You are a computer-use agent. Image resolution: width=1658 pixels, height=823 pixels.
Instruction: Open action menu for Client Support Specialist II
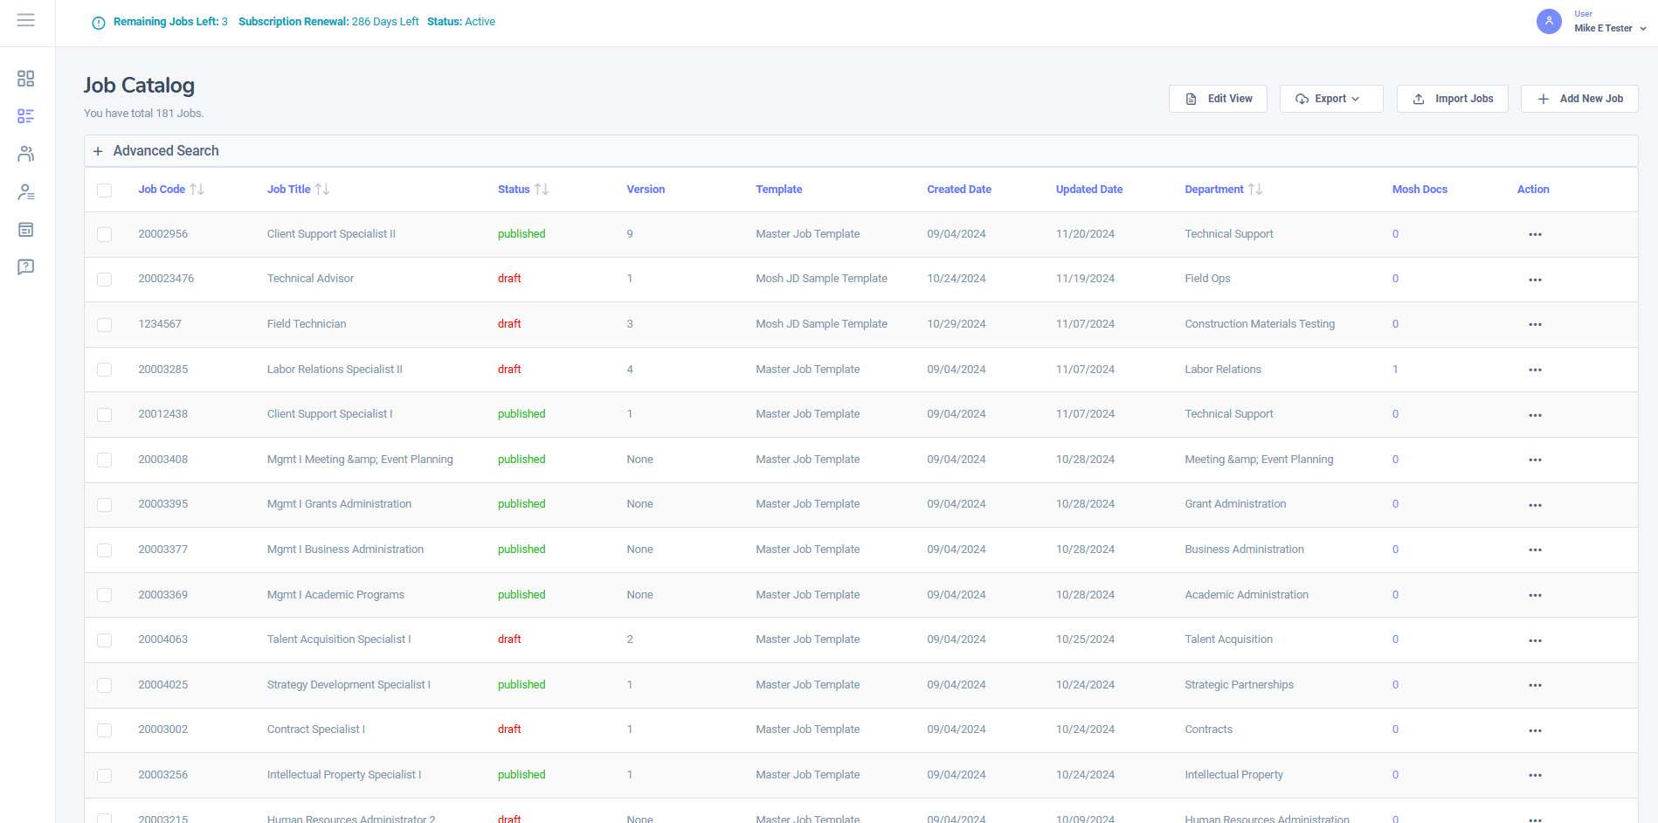pos(1535,235)
